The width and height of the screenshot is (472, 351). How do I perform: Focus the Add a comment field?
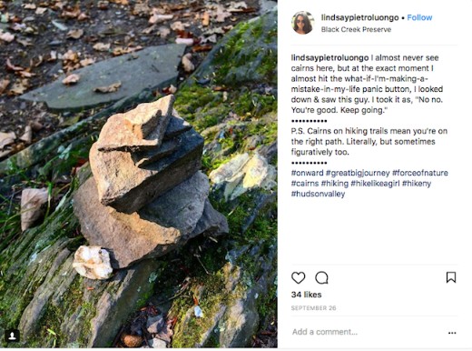(368, 332)
